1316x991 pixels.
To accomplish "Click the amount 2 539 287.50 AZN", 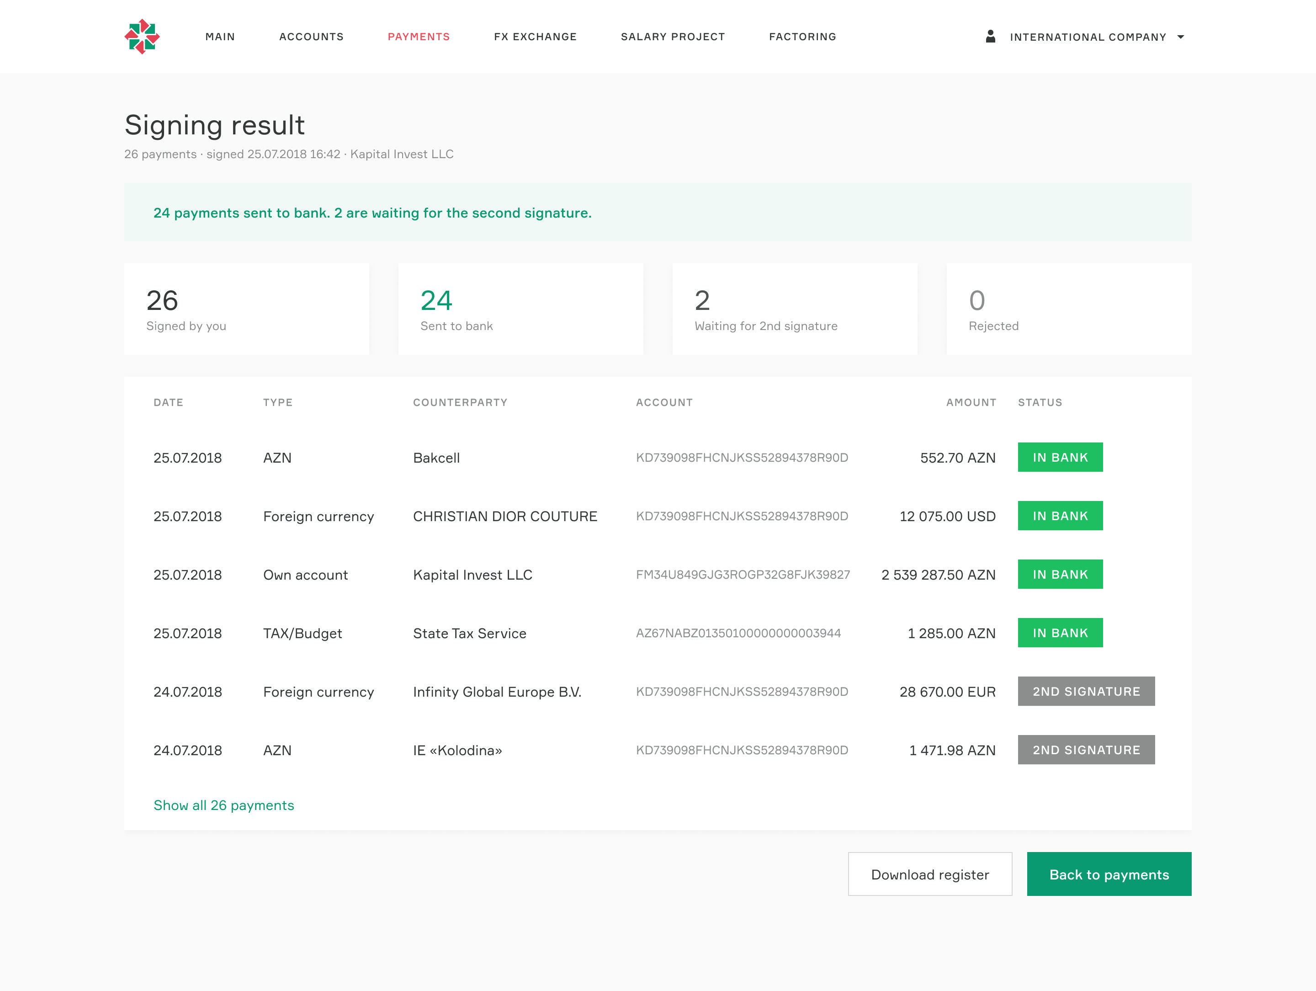I will point(938,575).
